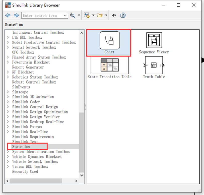Click tree horizontal scrollbar left arrow

(x=8, y=181)
